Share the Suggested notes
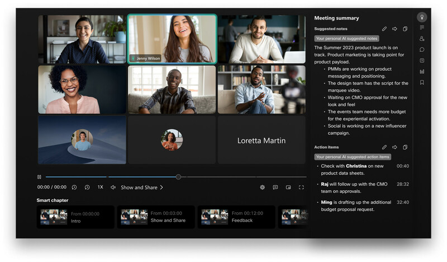The height and width of the screenshot is (262, 447). pyautogui.click(x=394, y=29)
